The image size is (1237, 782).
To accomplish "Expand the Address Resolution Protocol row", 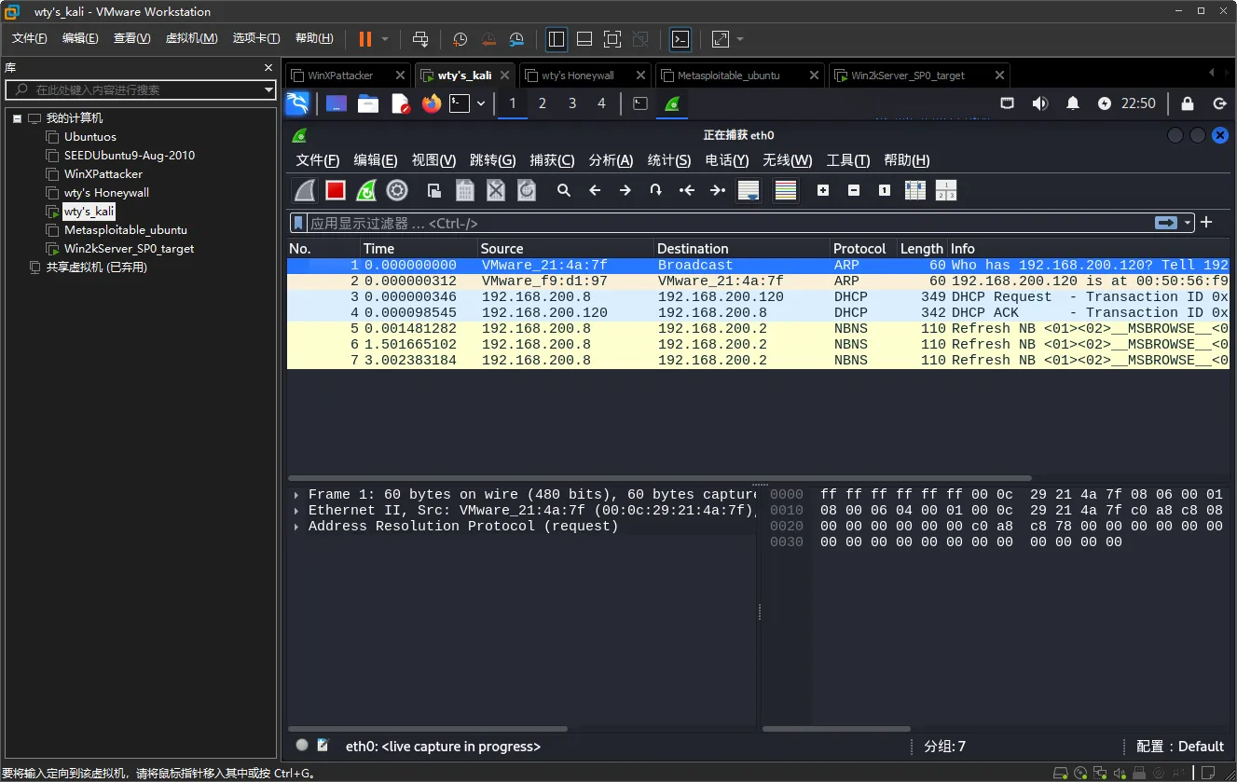I will (296, 527).
